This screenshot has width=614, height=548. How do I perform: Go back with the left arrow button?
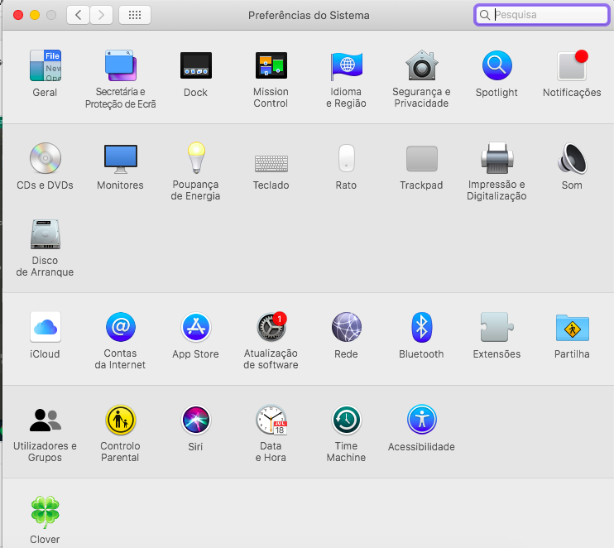click(x=79, y=15)
